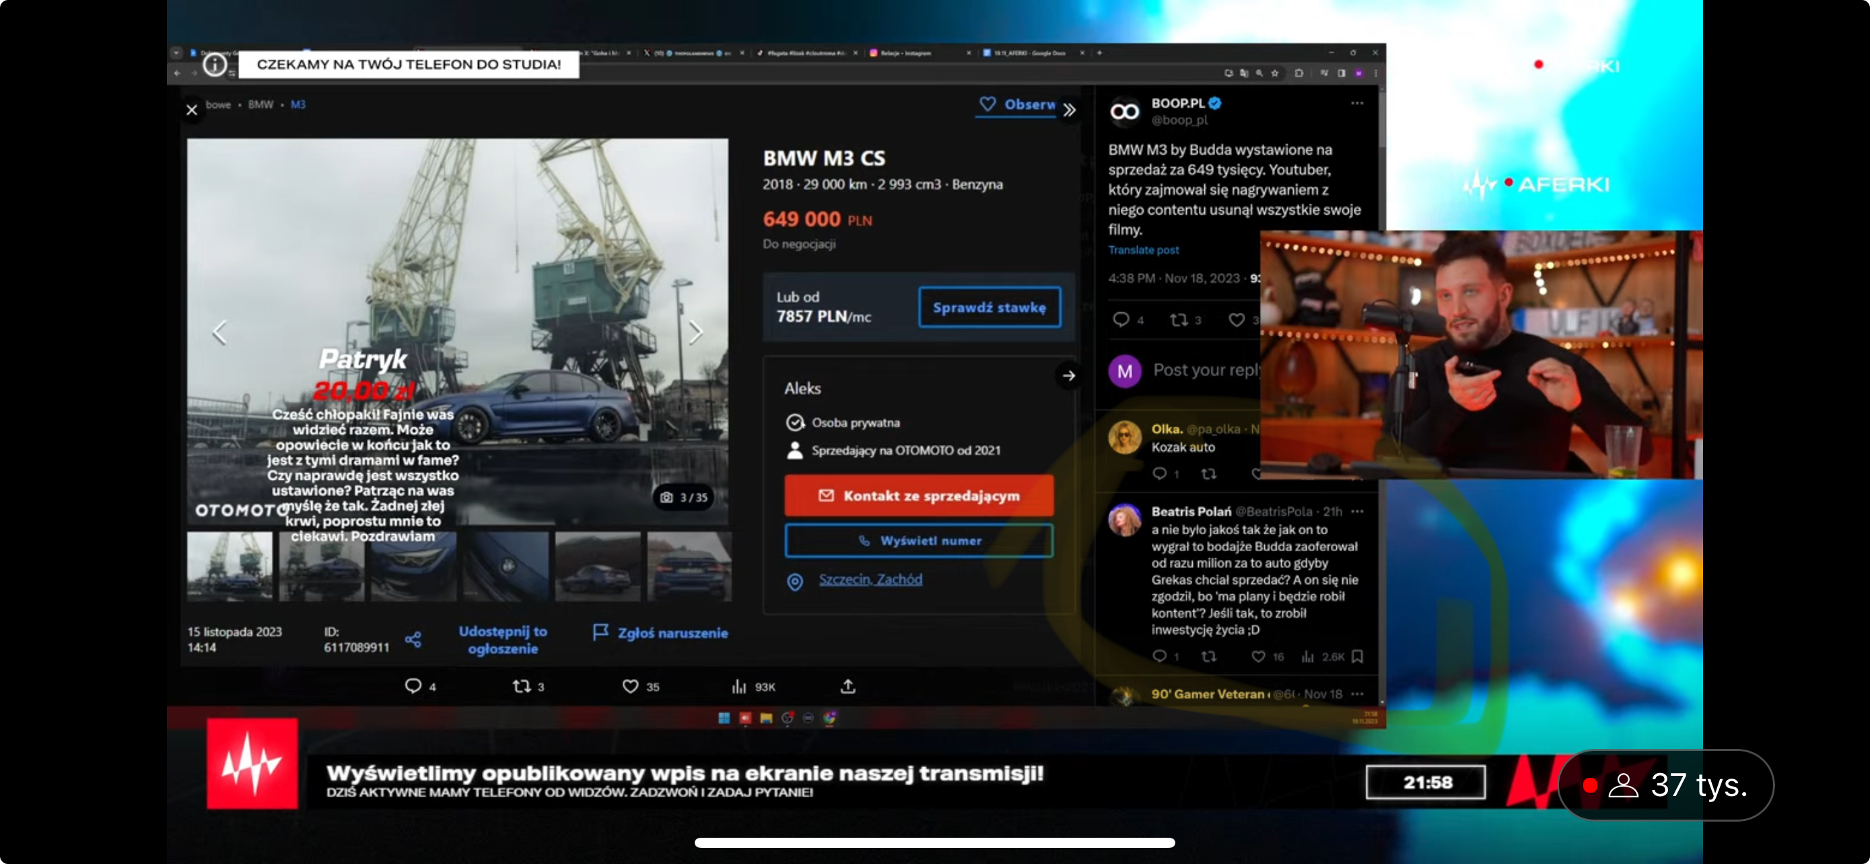Click the retweet icon under the main post
Screen dimensions: 1870x864
(521, 686)
